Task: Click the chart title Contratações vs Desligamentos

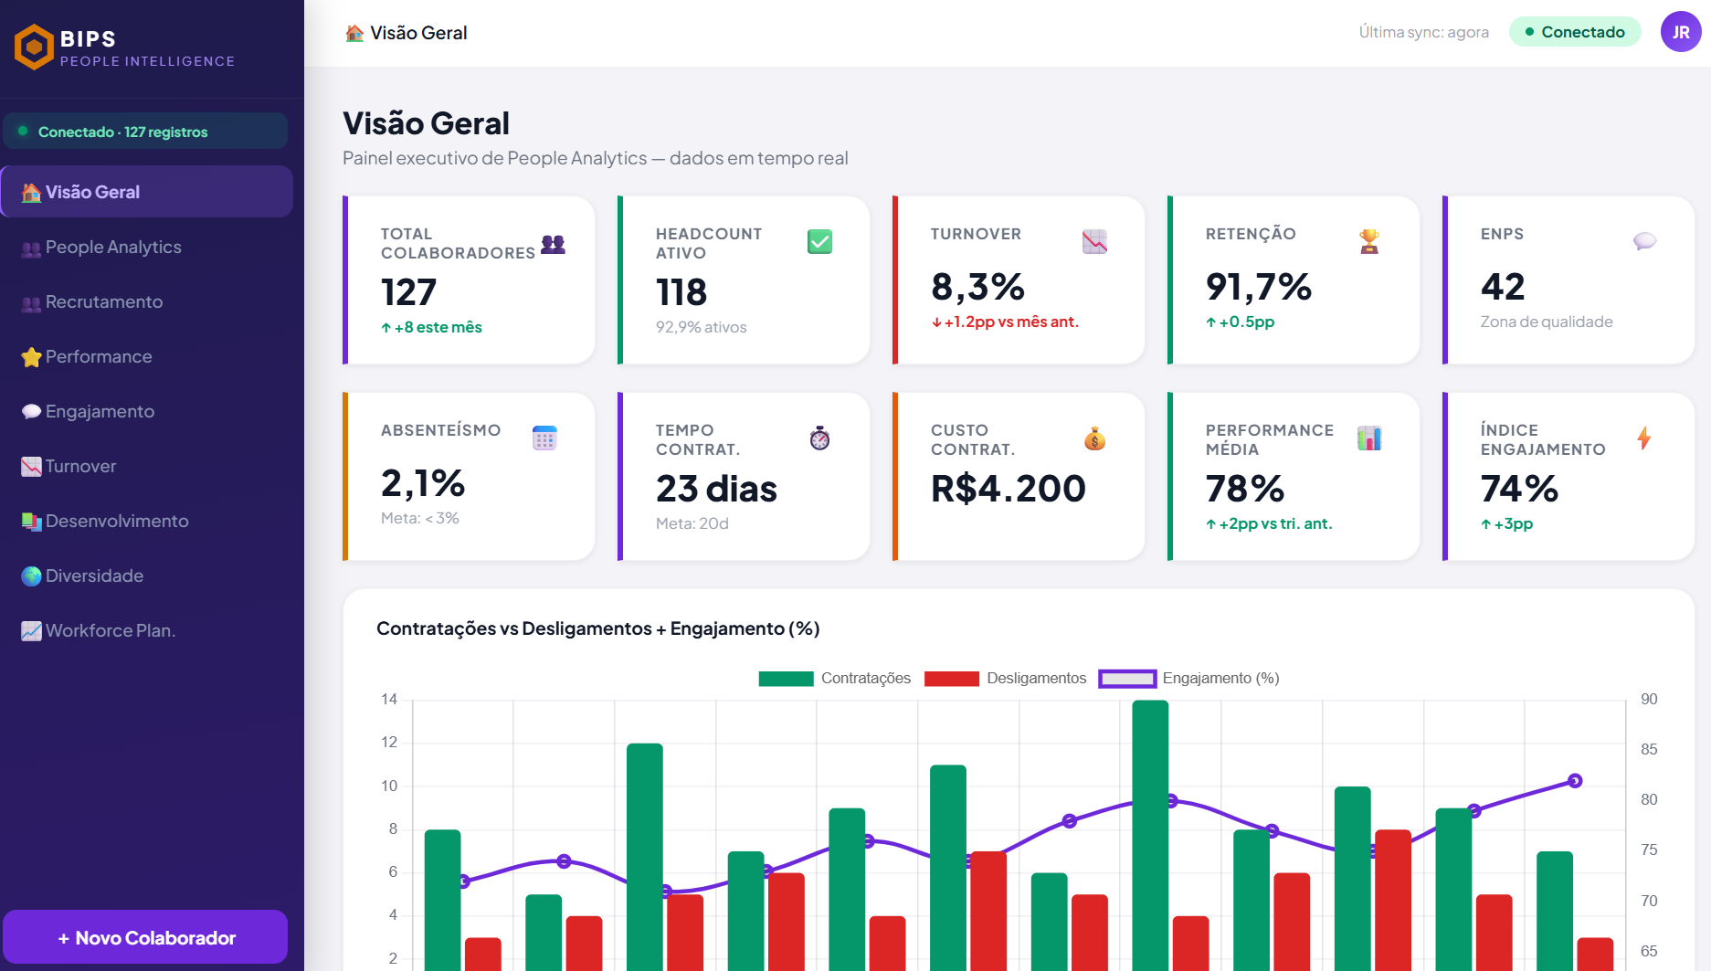Action: [597, 628]
